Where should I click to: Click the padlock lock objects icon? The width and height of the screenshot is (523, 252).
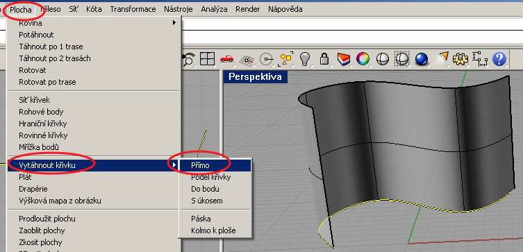tap(324, 59)
